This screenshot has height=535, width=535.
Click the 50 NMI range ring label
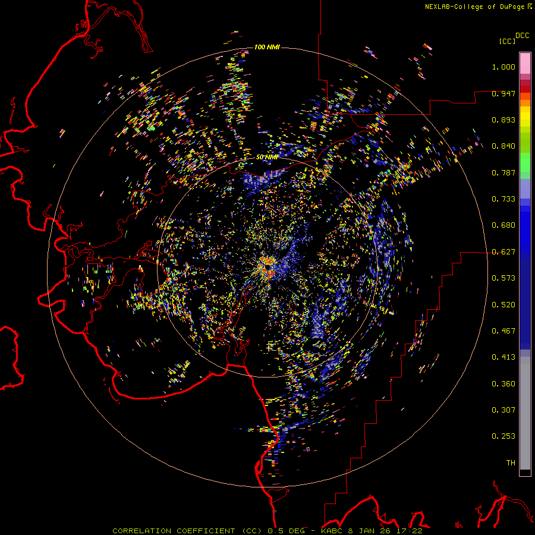(267, 157)
